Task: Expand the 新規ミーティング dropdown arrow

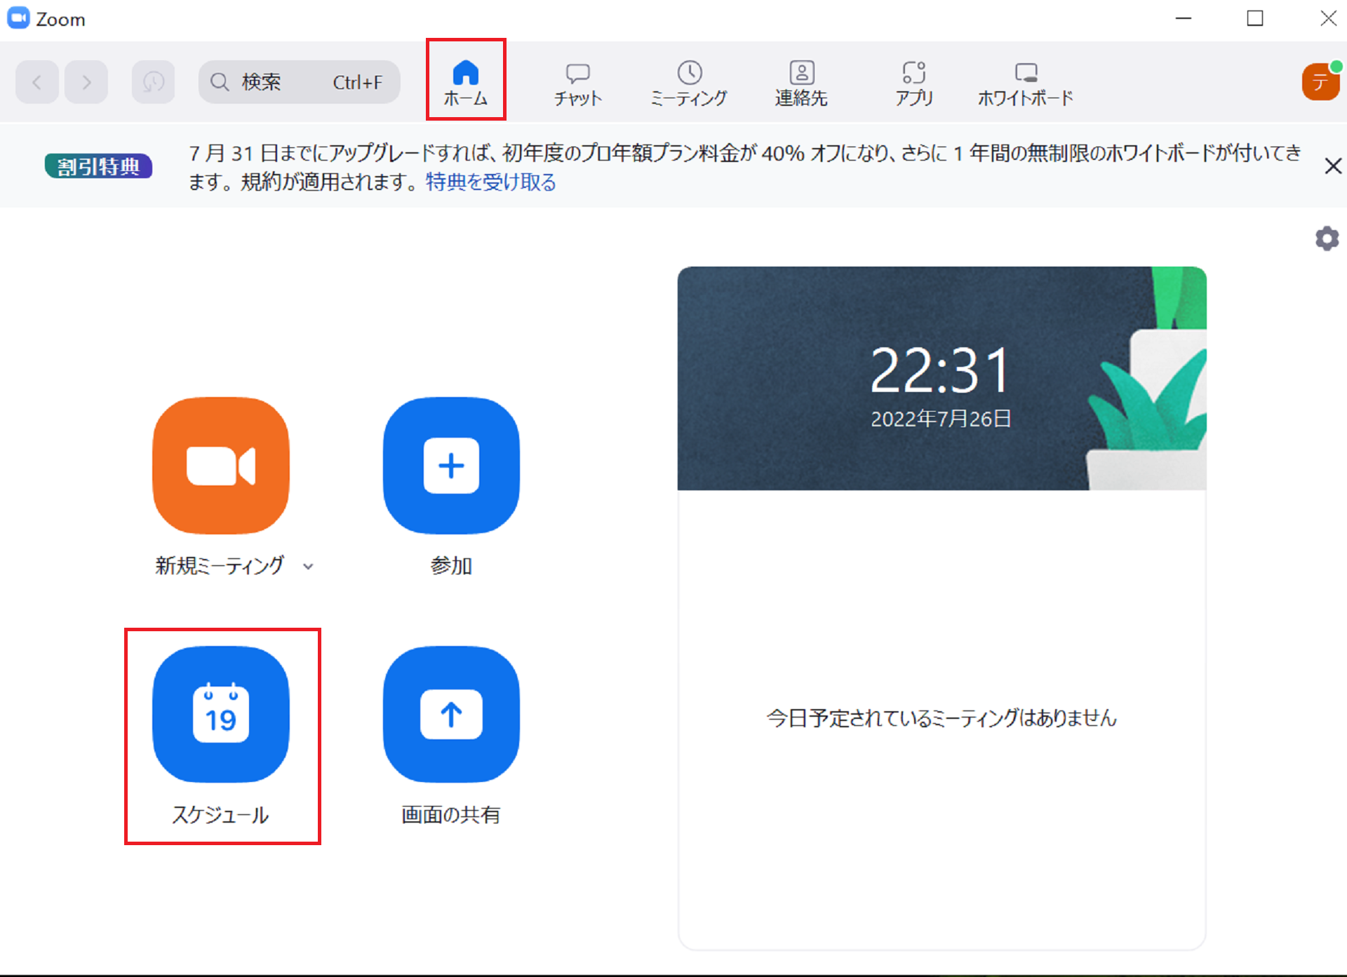Action: click(308, 566)
